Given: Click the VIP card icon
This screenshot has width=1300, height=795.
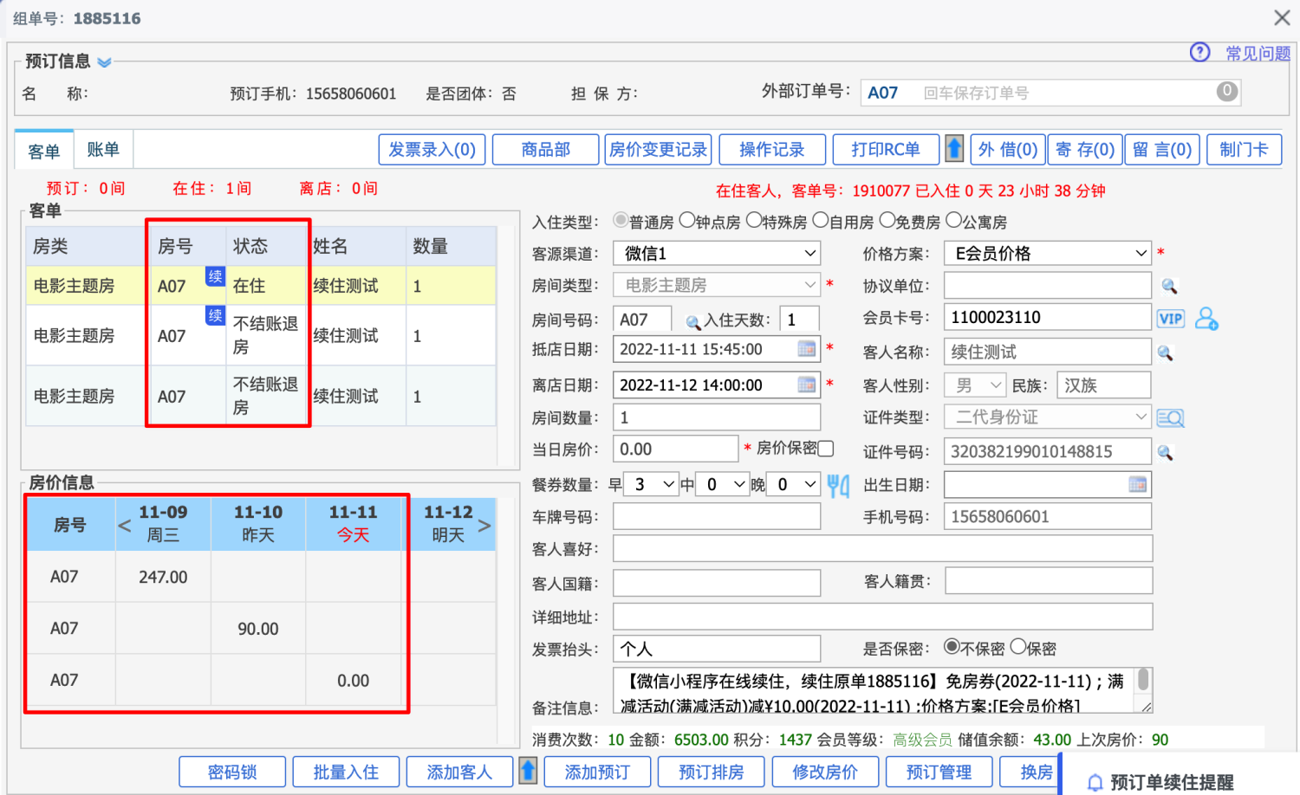Looking at the screenshot, I should [x=1171, y=319].
